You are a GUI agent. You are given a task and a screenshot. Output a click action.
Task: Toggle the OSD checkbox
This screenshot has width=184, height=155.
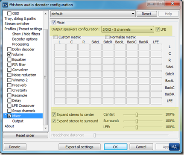click(x=9, y=14)
